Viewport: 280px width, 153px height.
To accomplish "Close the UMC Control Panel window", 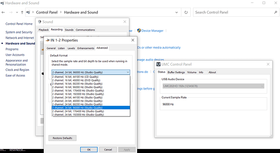I will (268, 64).
